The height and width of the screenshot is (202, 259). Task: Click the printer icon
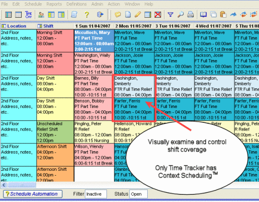(190, 14)
